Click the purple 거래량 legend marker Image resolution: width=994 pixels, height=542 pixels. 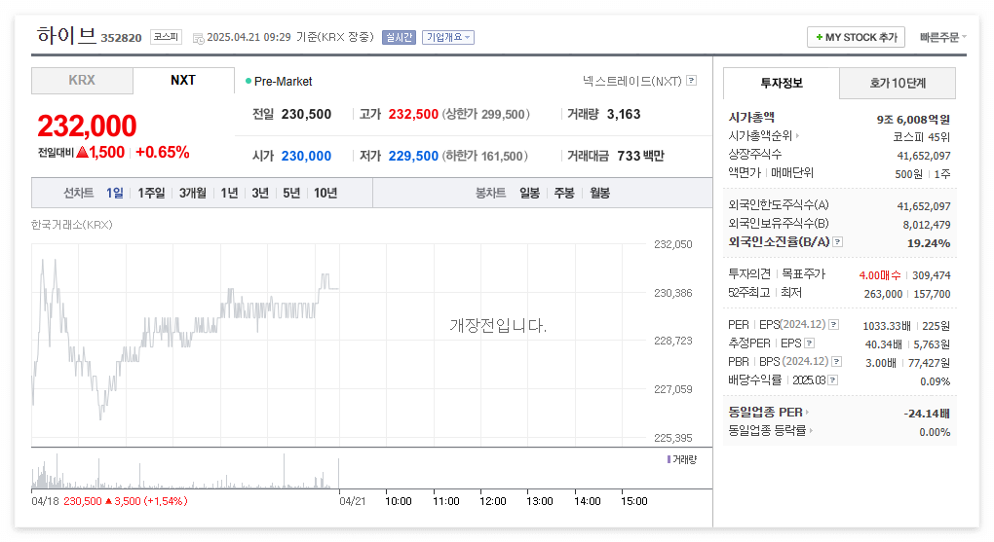pos(669,459)
